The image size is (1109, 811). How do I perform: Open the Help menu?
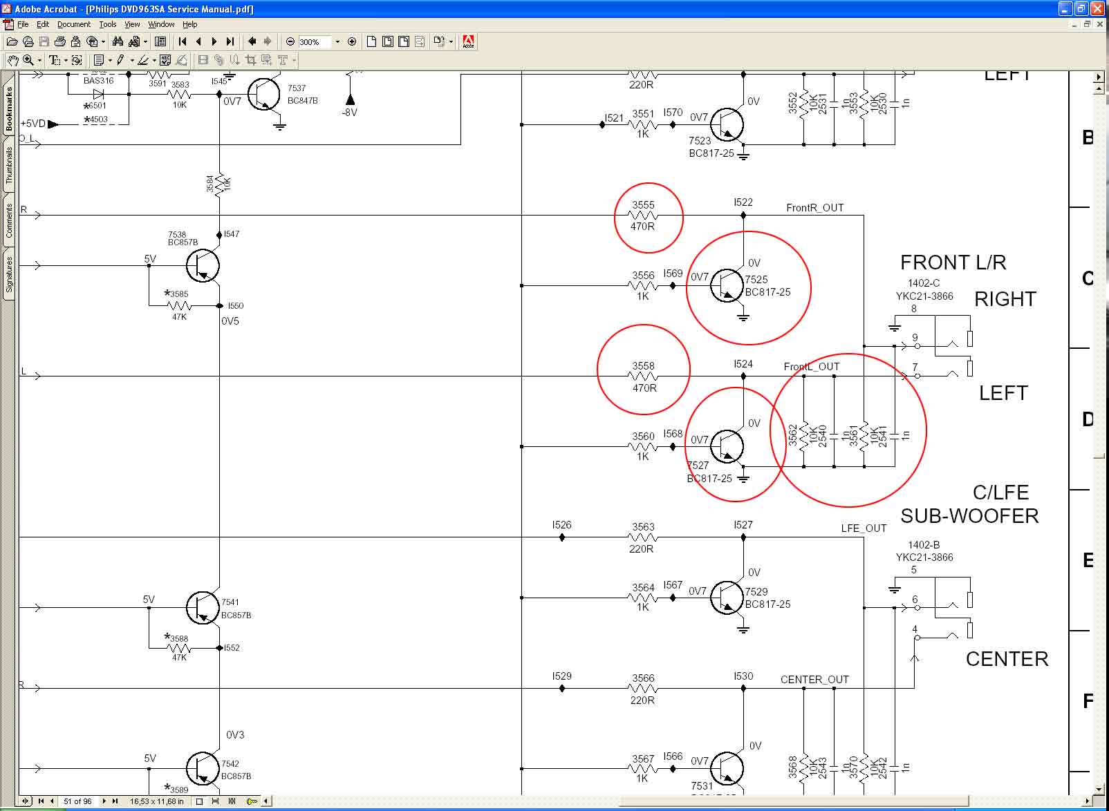[x=190, y=24]
